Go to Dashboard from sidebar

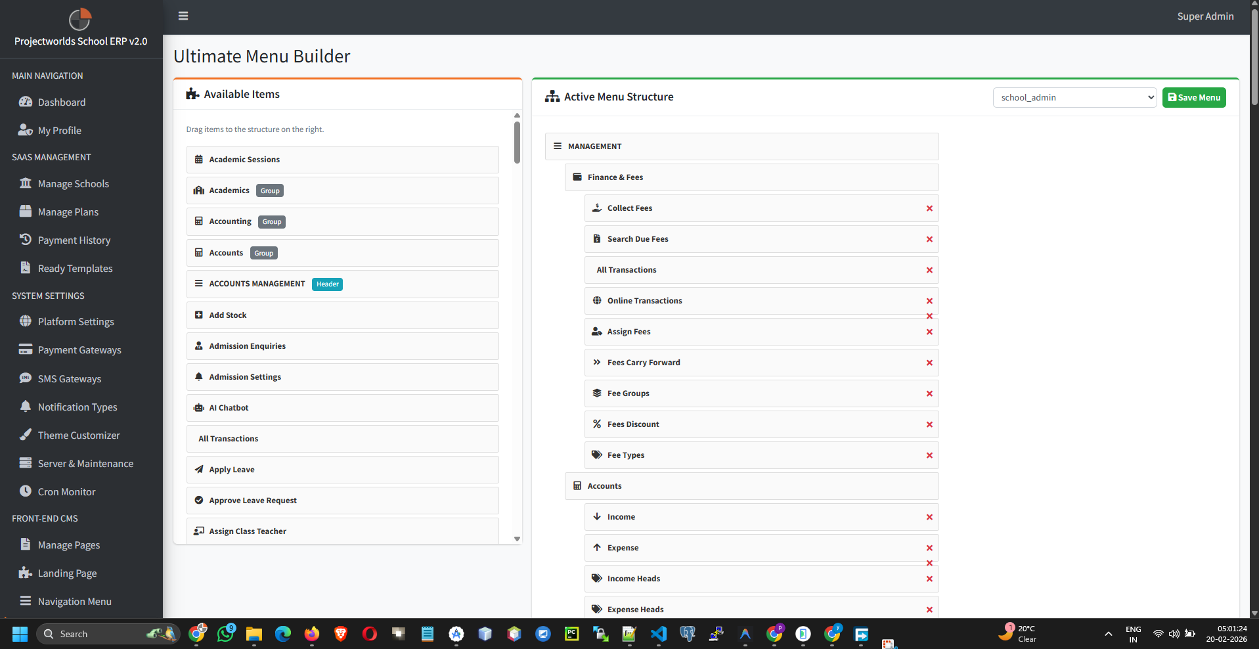pyautogui.click(x=62, y=102)
